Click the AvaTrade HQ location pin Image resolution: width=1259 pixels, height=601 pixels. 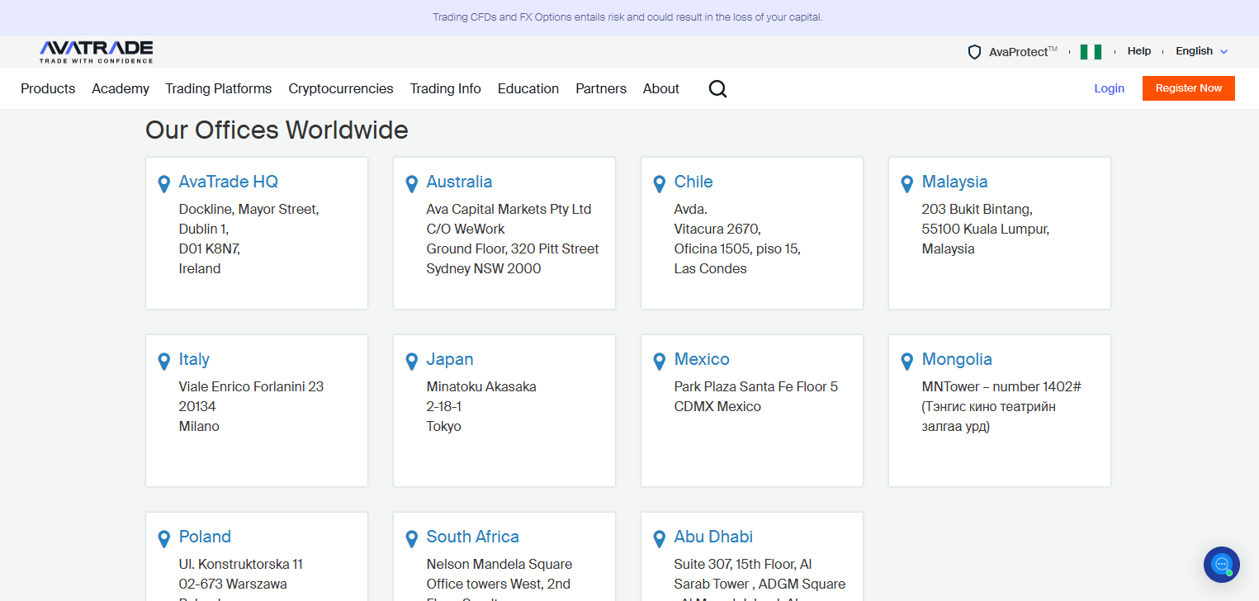point(163,184)
